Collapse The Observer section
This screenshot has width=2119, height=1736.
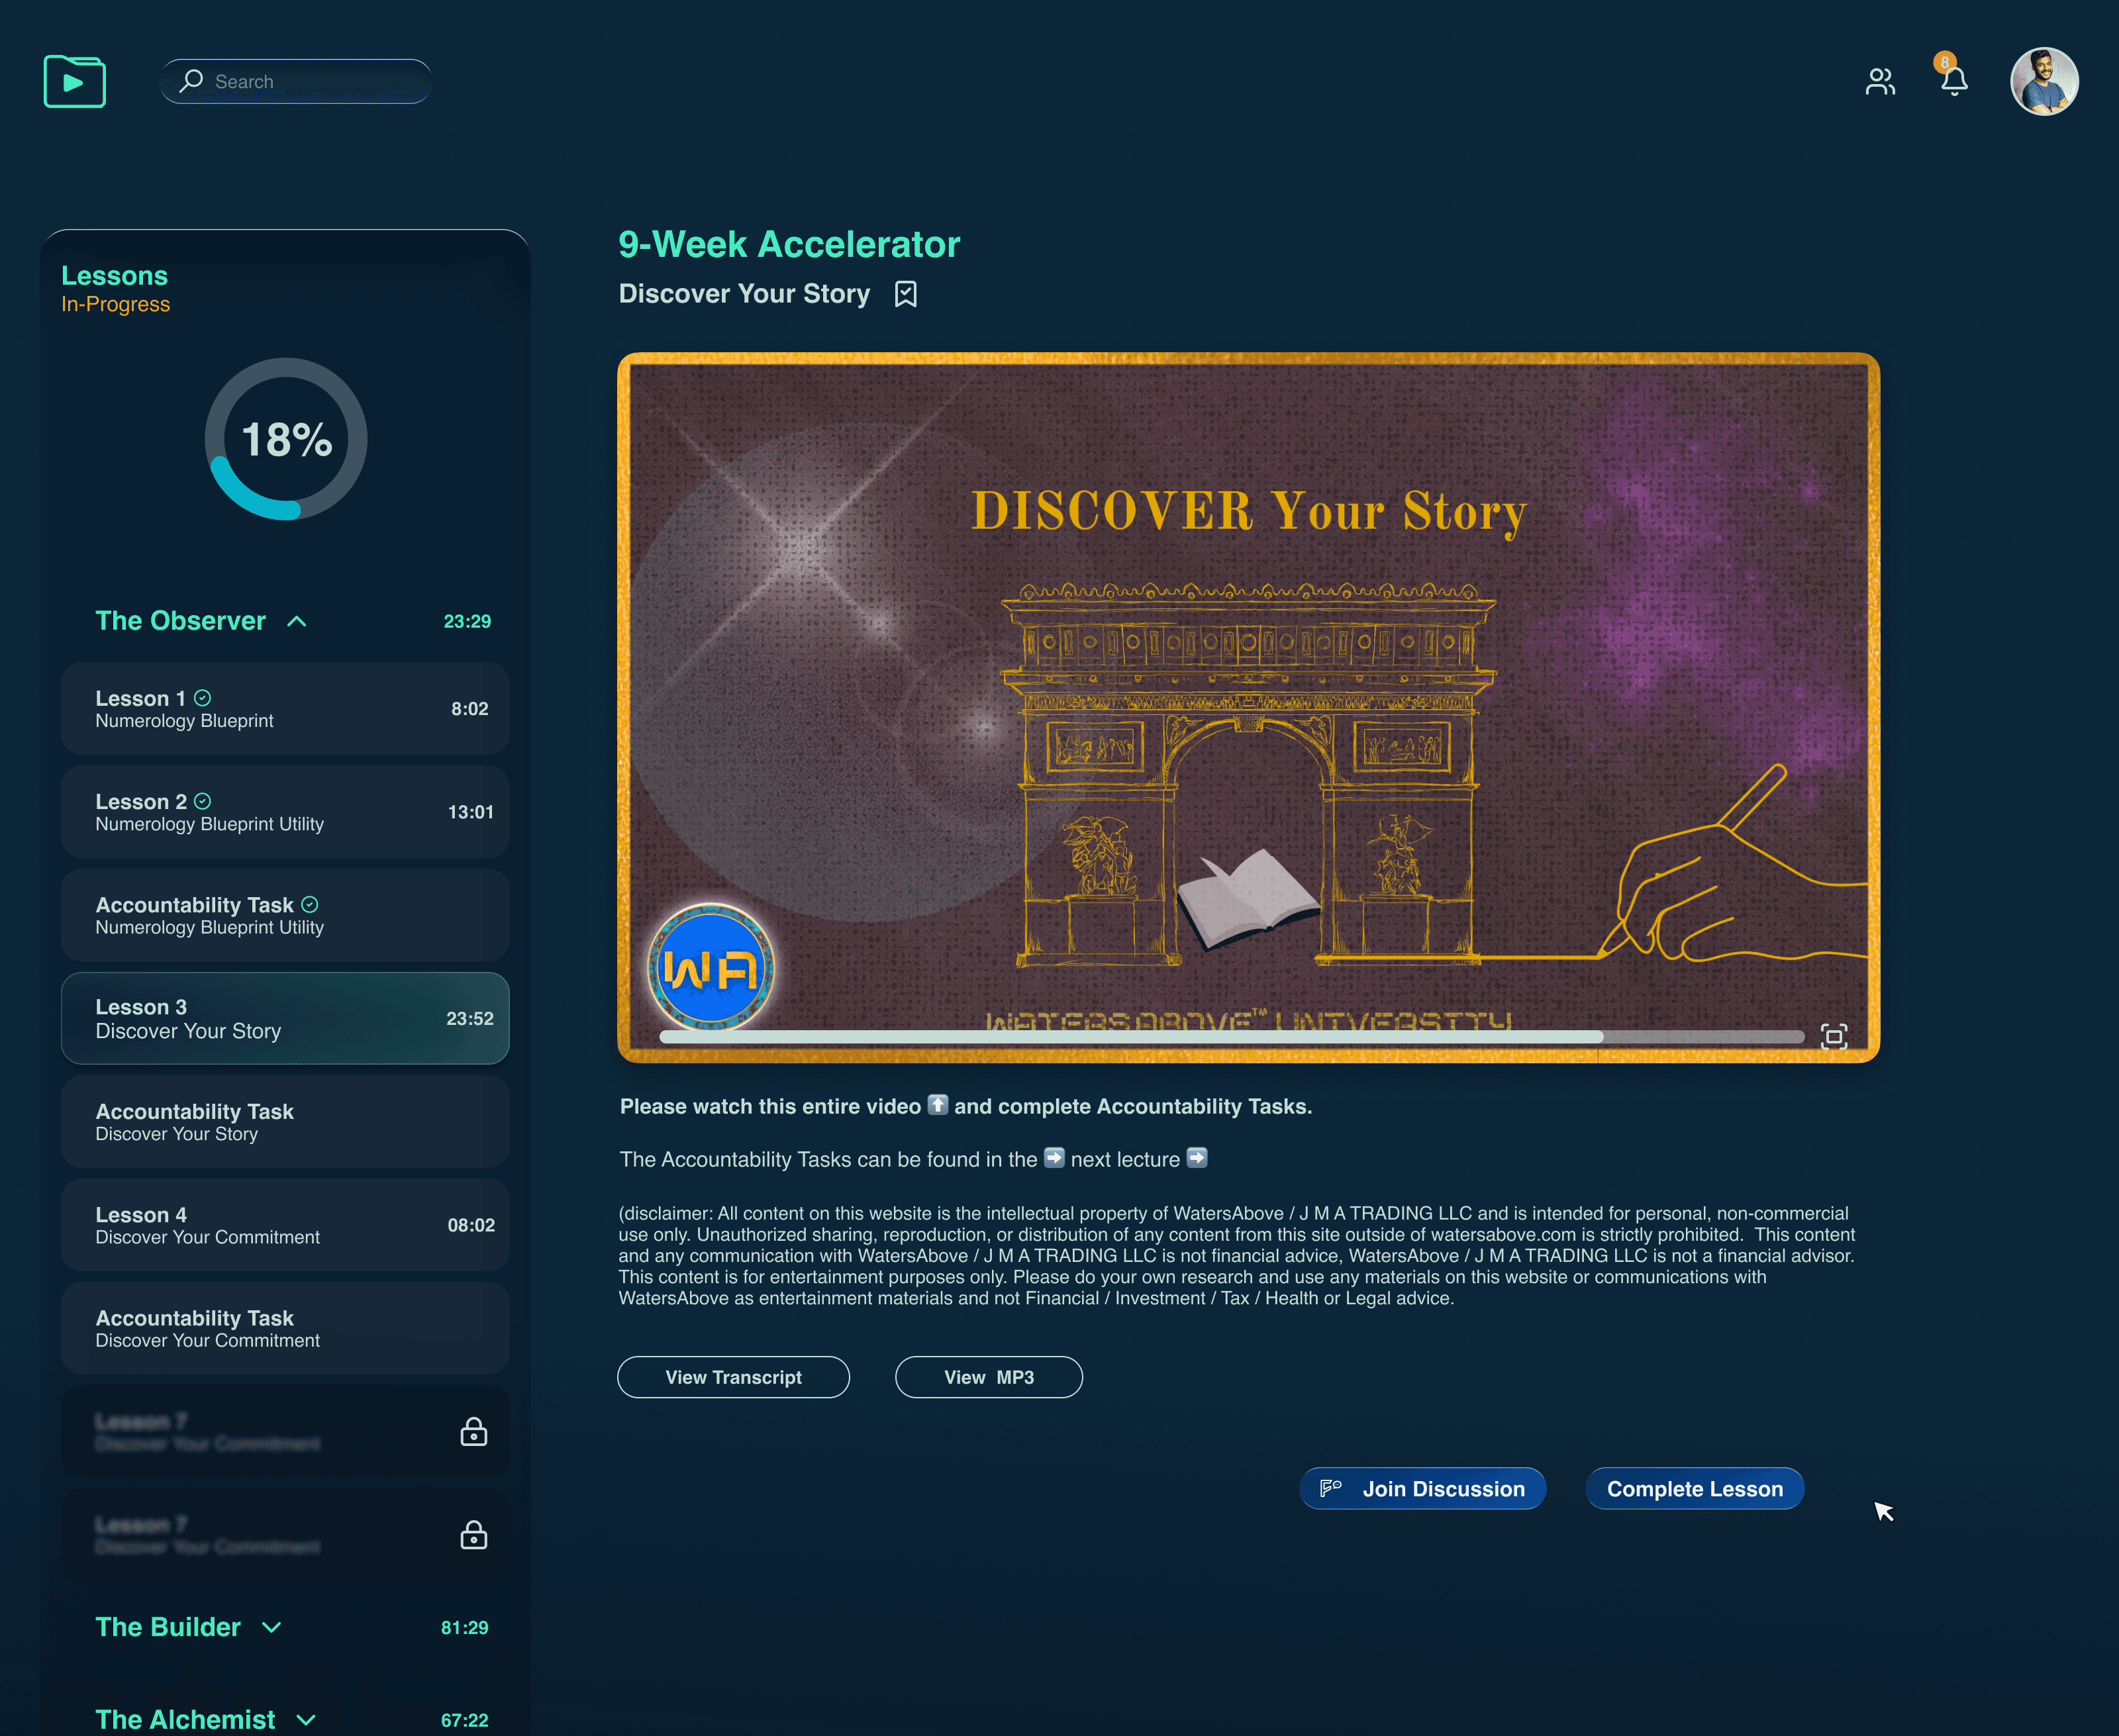[x=297, y=621]
